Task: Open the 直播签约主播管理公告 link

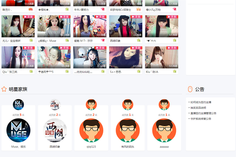Action: point(203,113)
